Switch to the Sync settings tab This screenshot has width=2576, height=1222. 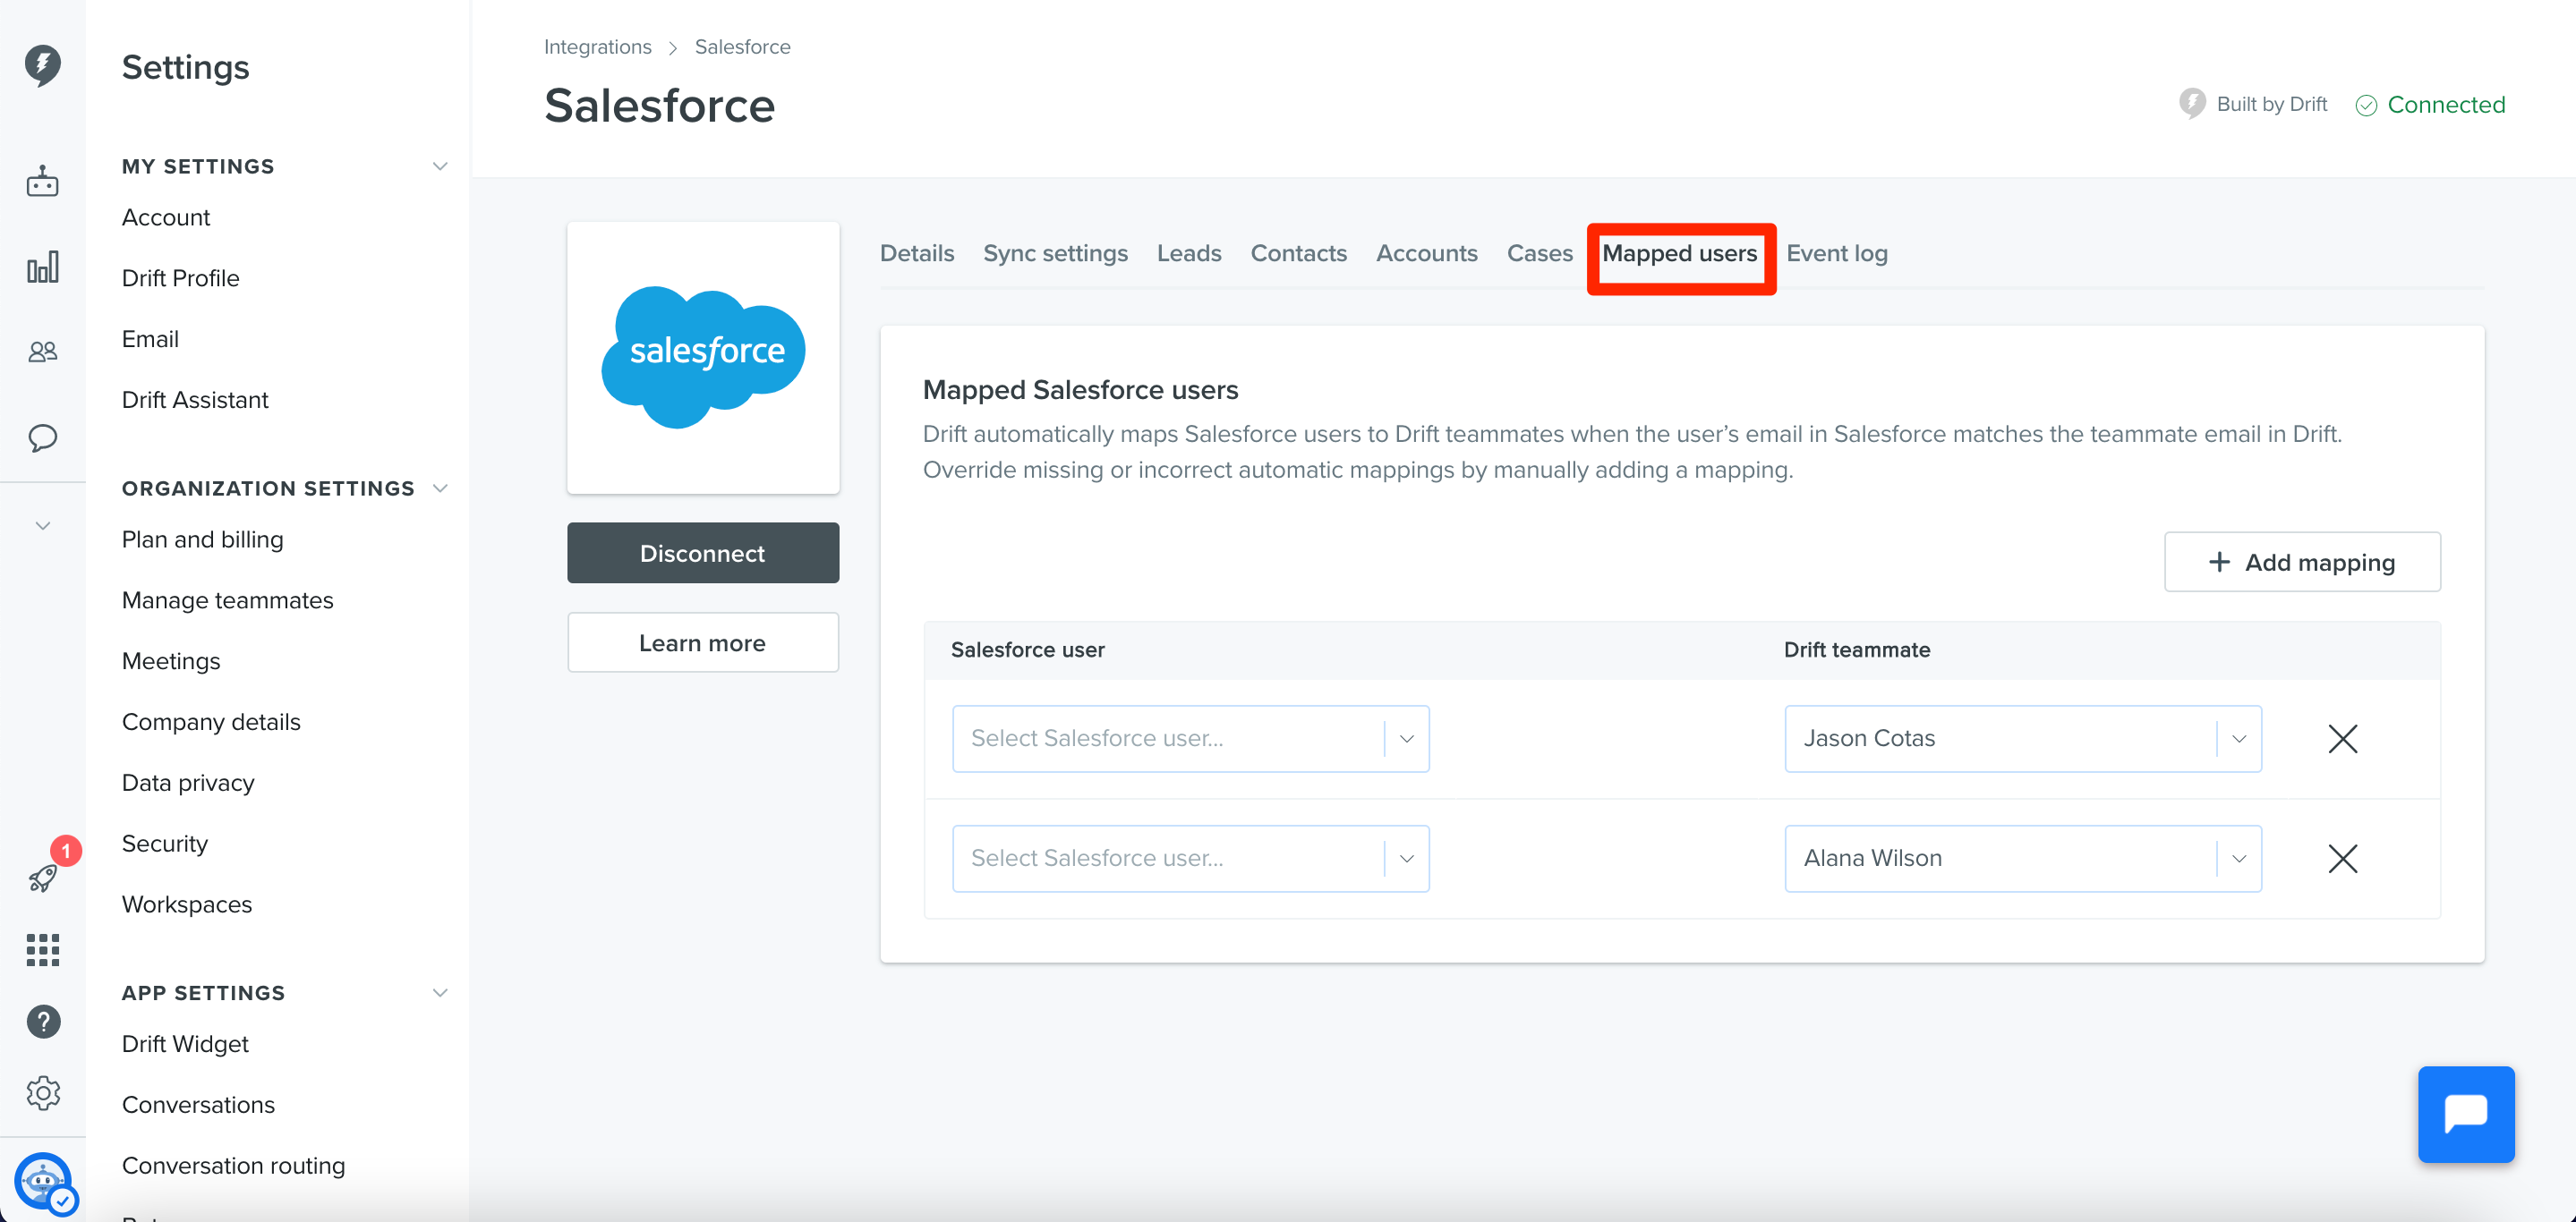pyautogui.click(x=1054, y=253)
